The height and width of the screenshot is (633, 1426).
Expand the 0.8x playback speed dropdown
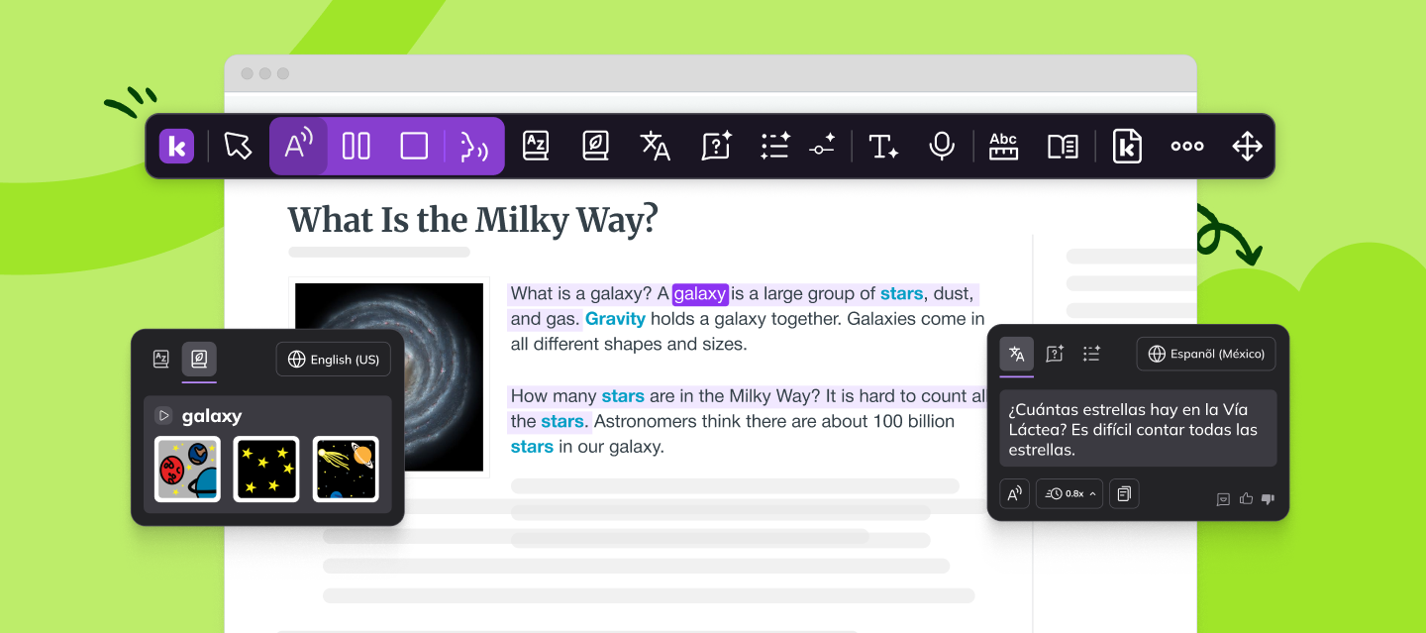[x=1069, y=493]
